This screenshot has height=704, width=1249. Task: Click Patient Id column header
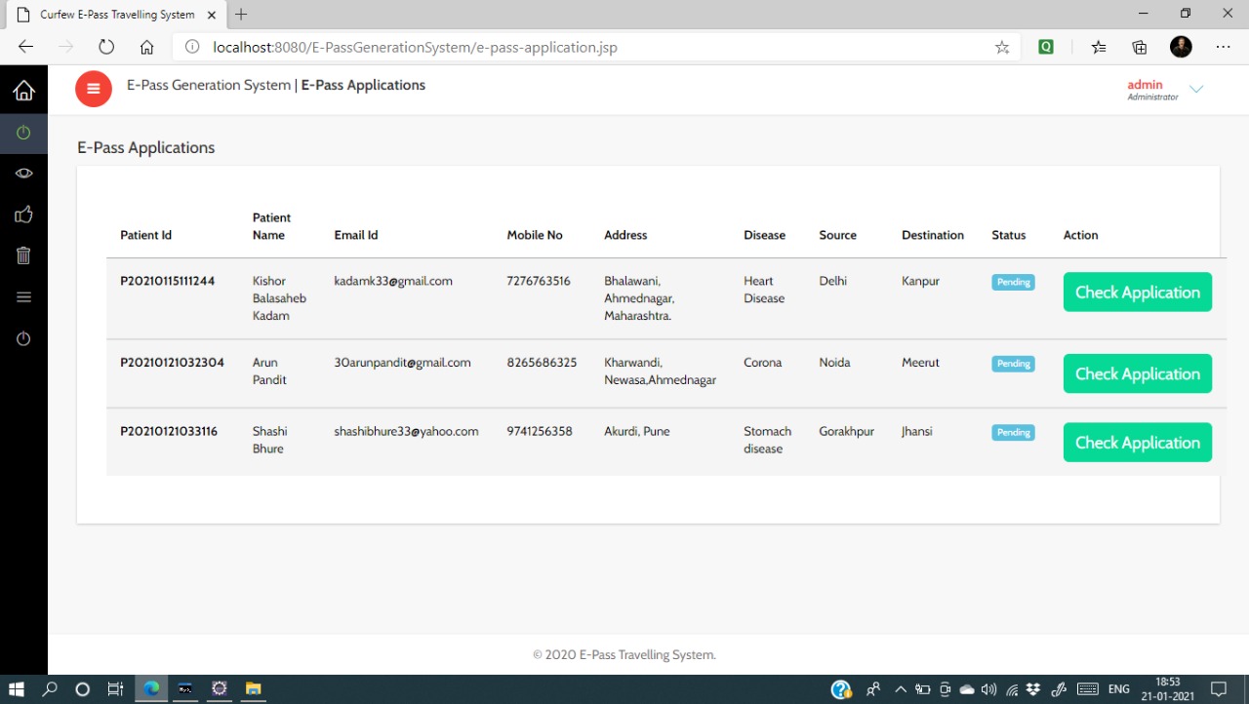[x=146, y=235]
